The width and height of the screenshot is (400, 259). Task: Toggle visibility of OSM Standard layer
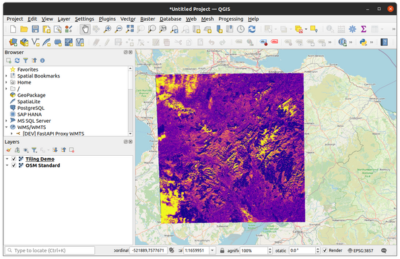tap(13, 165)
